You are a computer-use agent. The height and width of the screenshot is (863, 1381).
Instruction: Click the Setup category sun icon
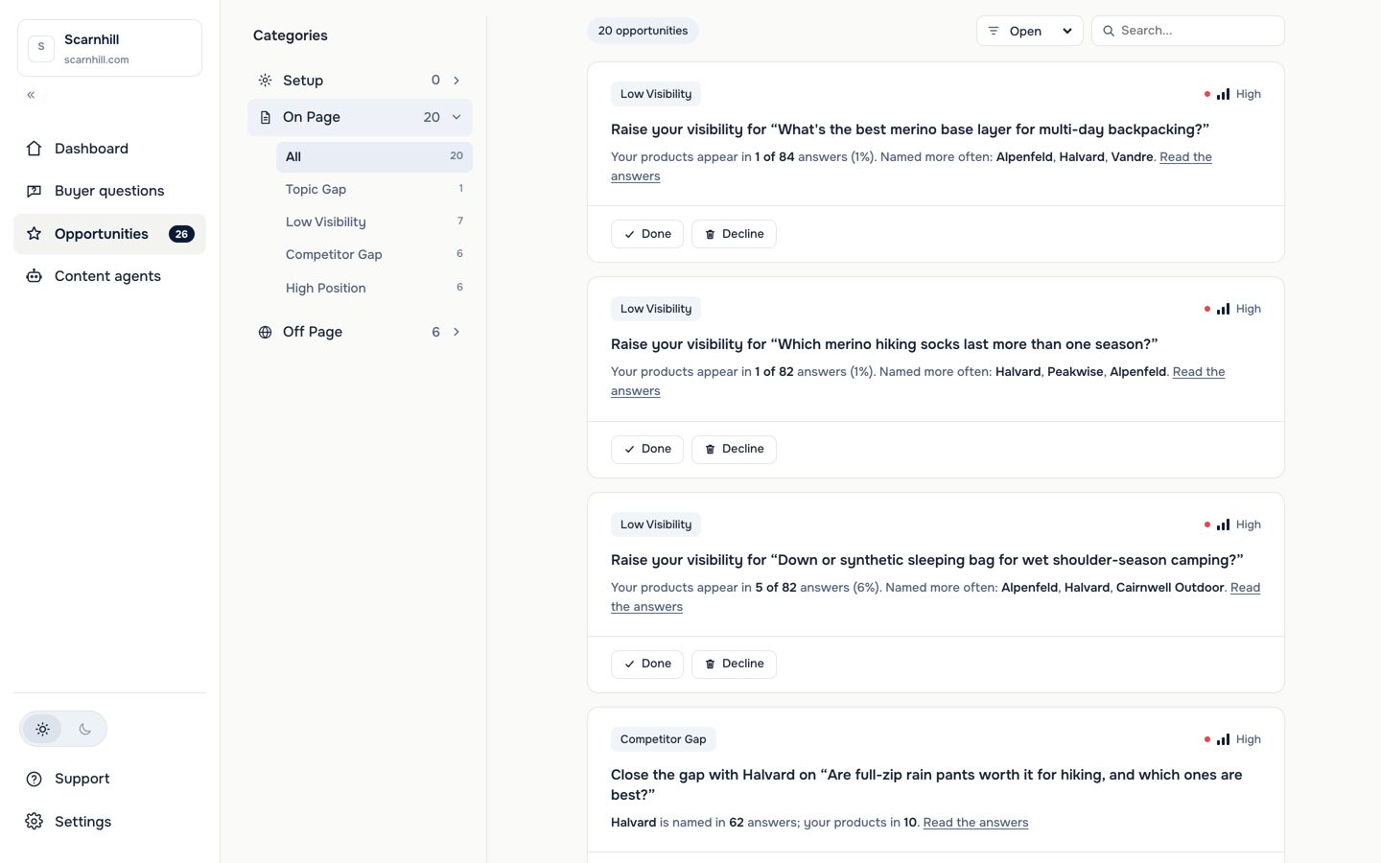[265, 81]
